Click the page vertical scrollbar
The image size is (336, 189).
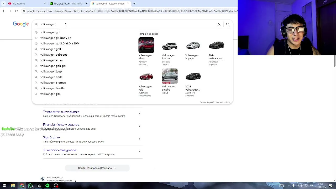(334, 61)
